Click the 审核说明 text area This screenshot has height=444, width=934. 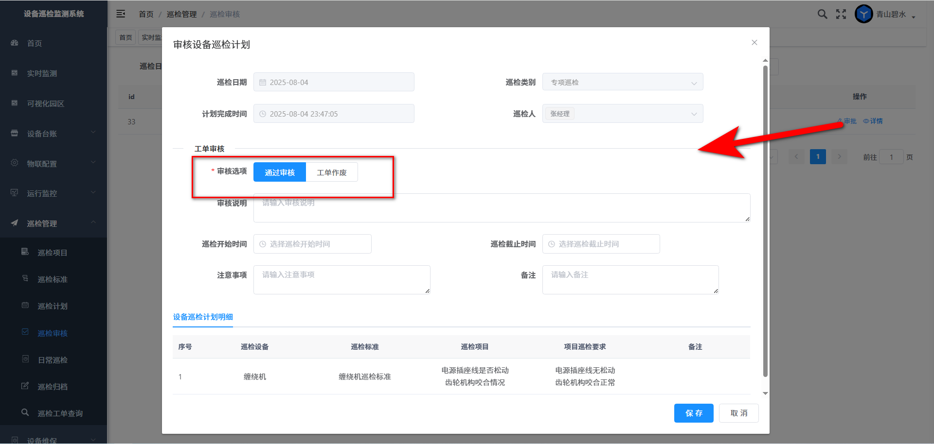501,208
